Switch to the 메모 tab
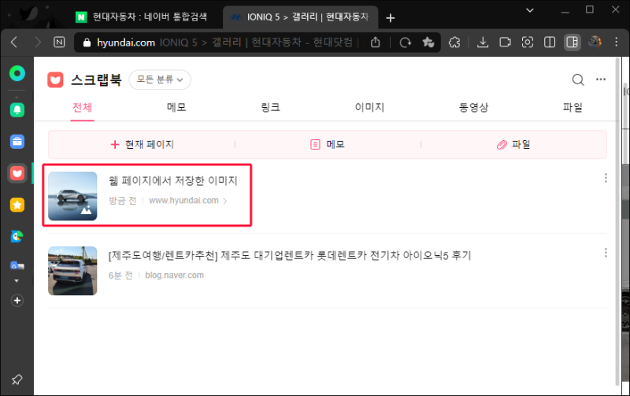Viewport: 630px width, 396px height. [x=176, y=107]
